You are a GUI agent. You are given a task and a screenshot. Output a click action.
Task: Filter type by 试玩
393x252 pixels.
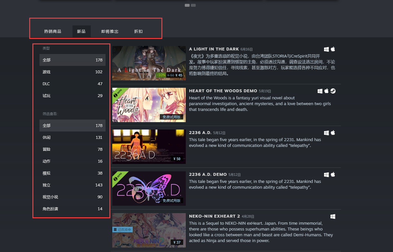pos(73,96)
